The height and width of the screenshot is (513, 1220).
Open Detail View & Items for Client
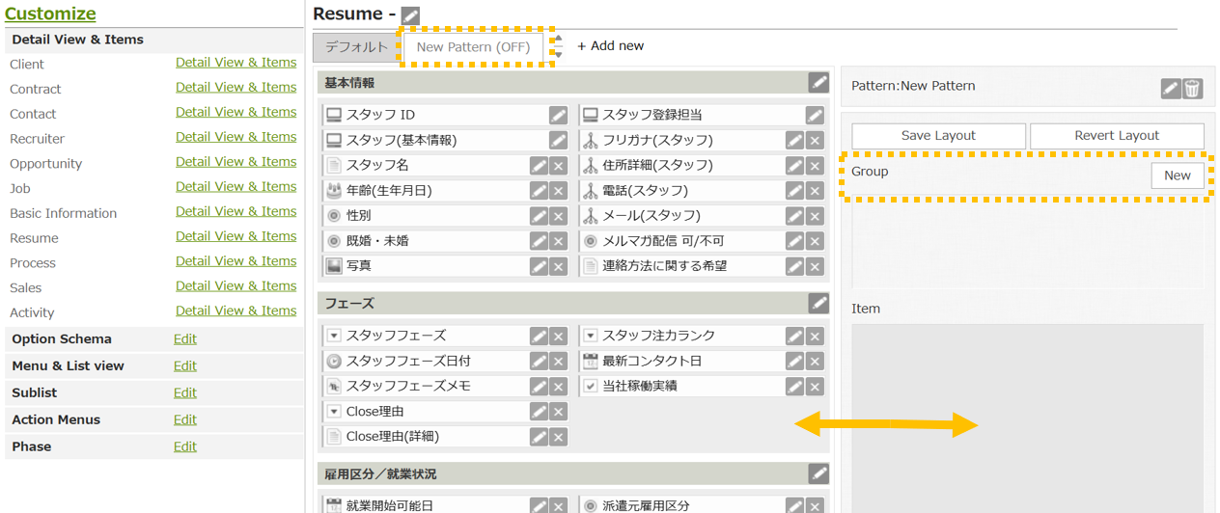point(236,63)
